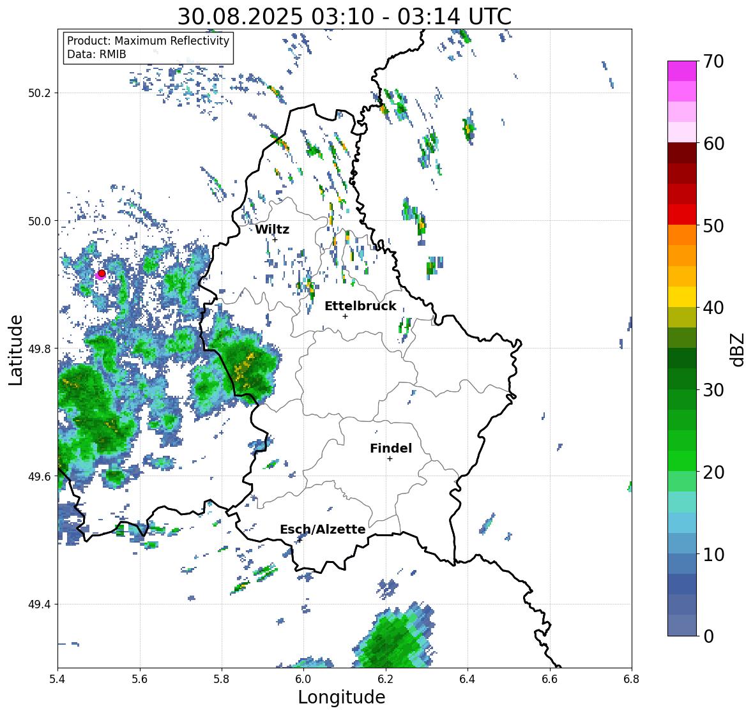Click the 70 value on the colorbar
Viewport: 753px width, 713px height.
(x=713, y=61)
